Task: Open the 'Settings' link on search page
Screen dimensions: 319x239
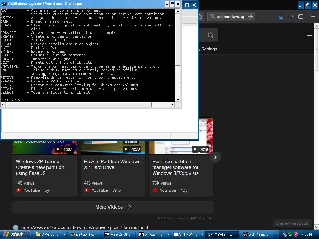Action: [x=209, y=49]
